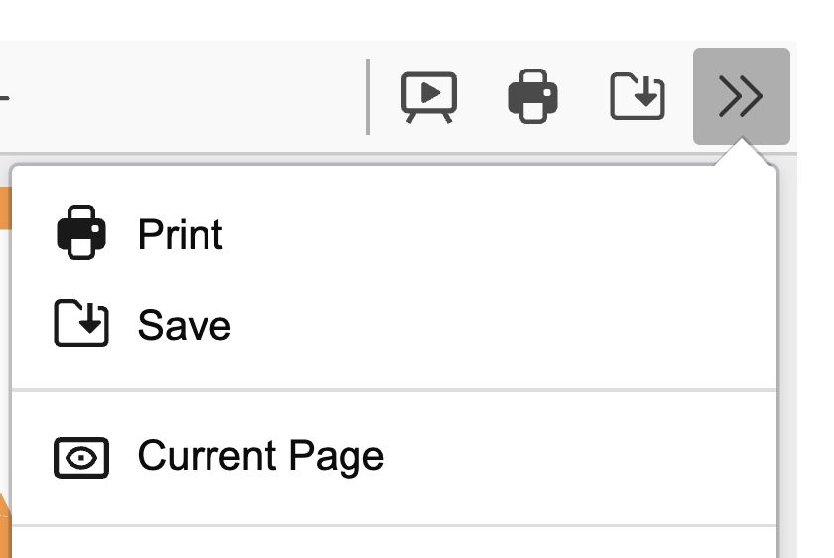Click the printer icon beside Print

[x=81, y=233]
